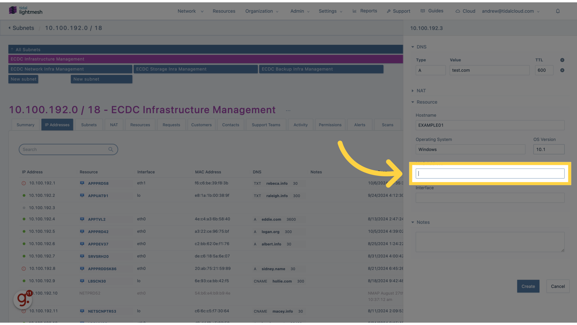Switch to the Support Teams tab
Image resolution: width=577 pixels, height=325 pixels.
coord(266,125)
